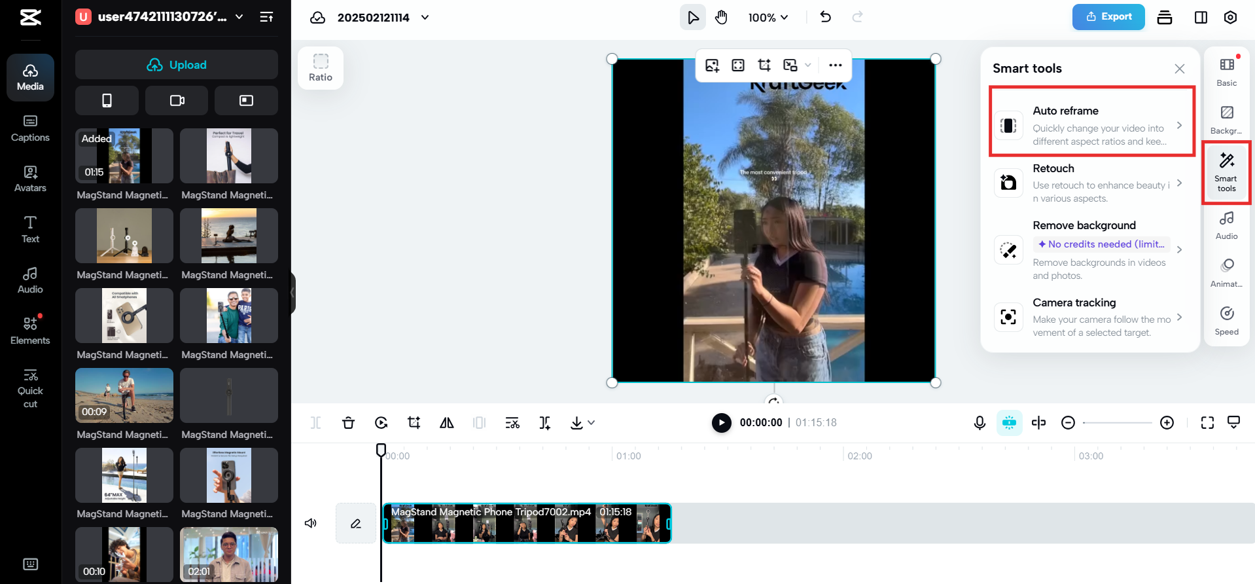This screenshot has width=1255, height=584.
Task: Redo the last action
Action: coord(857,17)
